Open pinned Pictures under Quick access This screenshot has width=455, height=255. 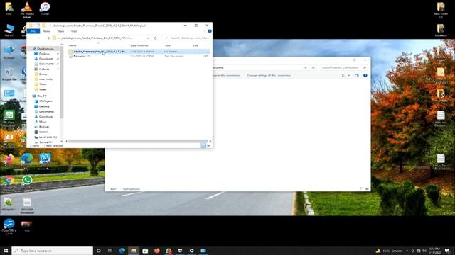(x=44, y=69)
